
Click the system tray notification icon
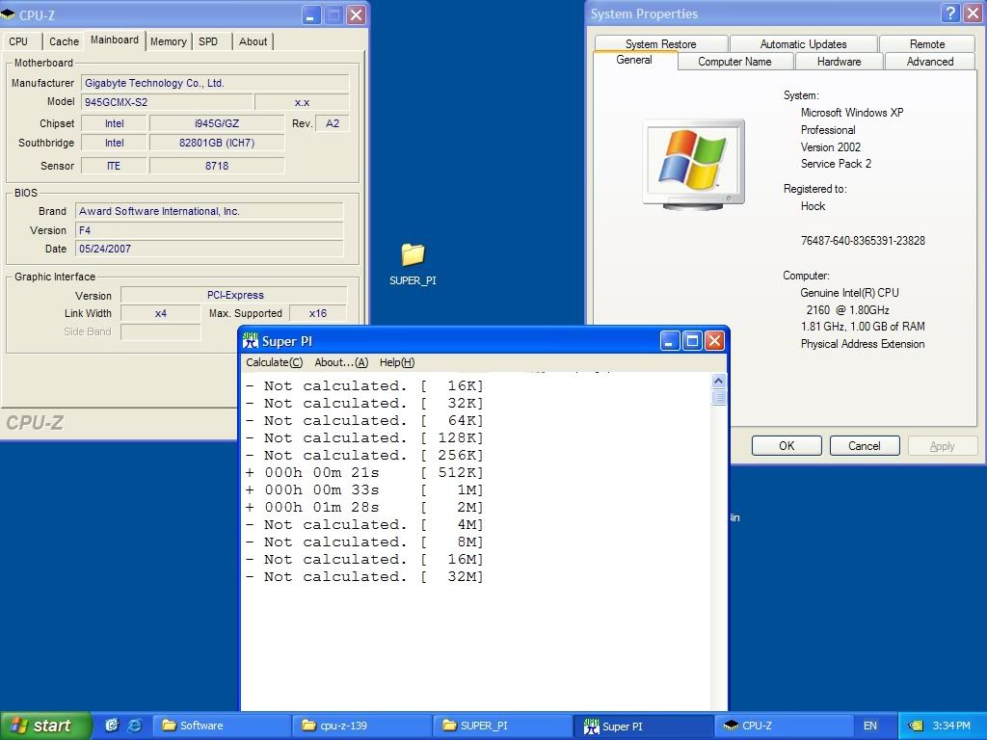915,726
